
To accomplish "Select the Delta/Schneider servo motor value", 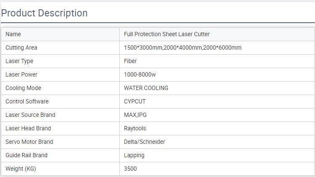I will tap(144, 142).
